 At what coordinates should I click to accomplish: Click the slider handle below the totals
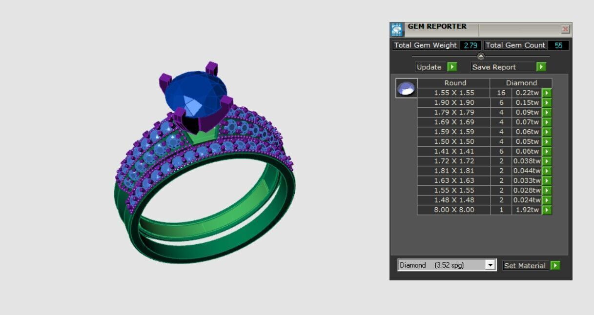(481, 56)
